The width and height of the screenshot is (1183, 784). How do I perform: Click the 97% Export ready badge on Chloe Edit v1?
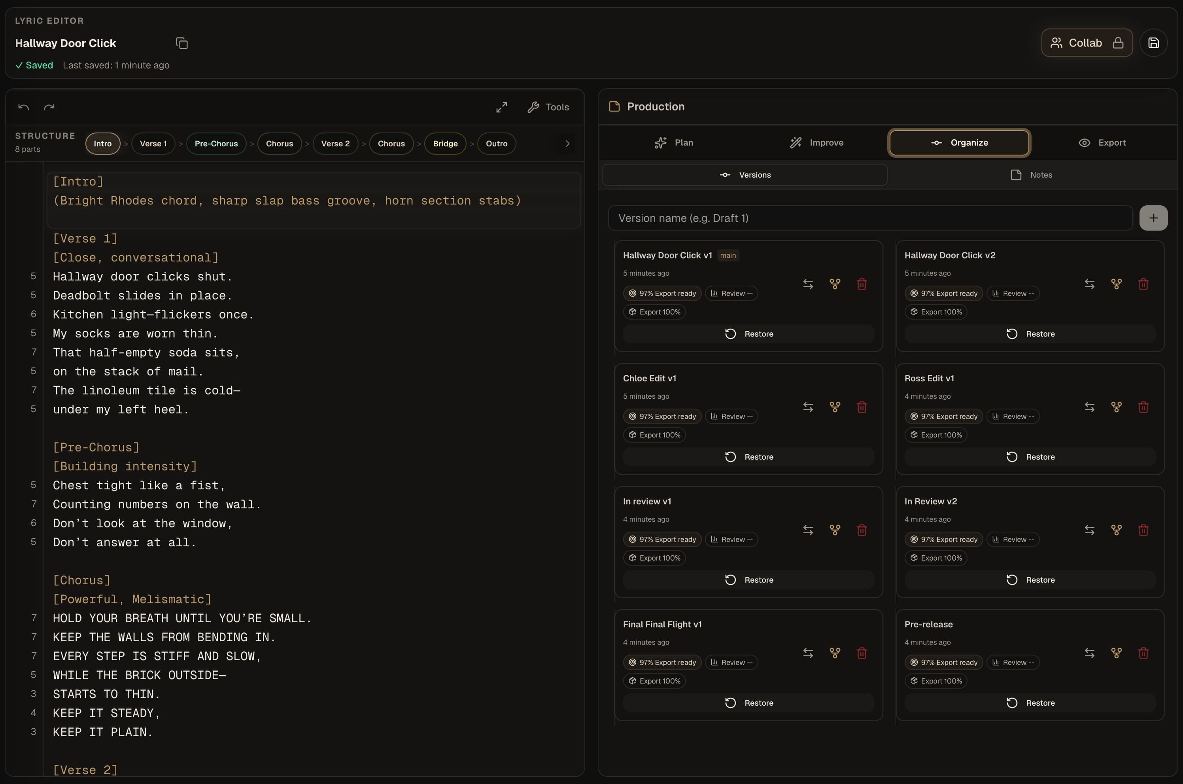tap(662, 417)
